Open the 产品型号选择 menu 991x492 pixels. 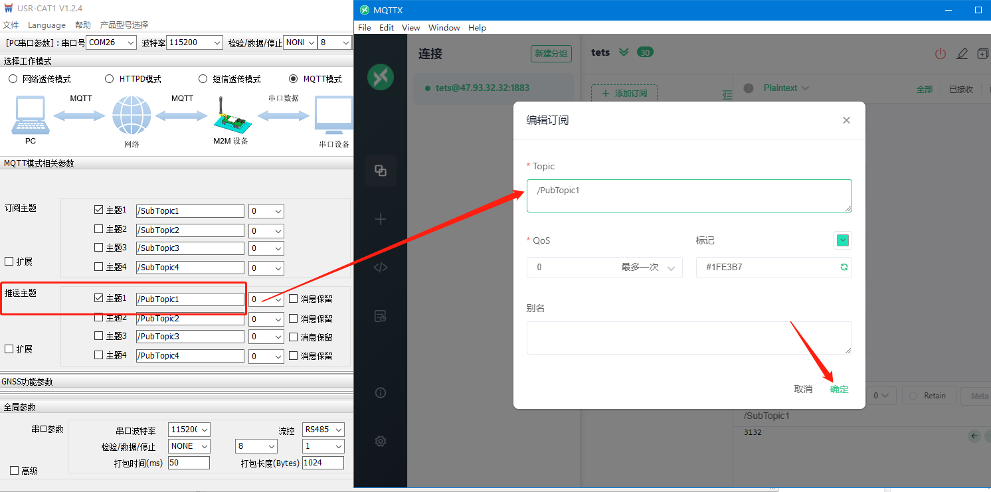pyautogui.click(x=124, y=25)
